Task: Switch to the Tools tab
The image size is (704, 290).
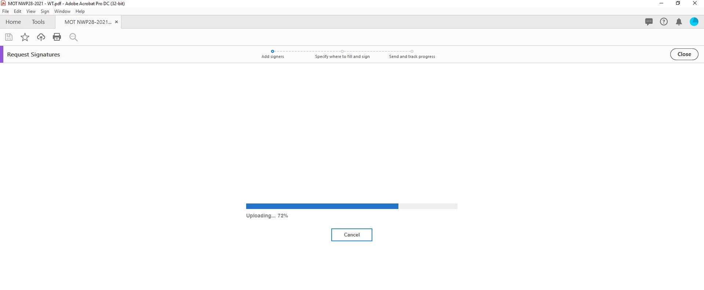Action: 38,22
